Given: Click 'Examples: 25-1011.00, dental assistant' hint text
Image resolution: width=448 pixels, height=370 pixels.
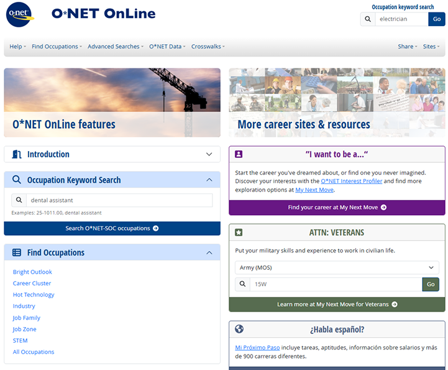Looking at the screenshot, I should tap(57, 213).
